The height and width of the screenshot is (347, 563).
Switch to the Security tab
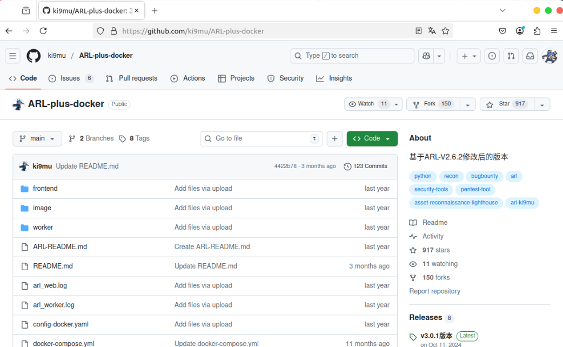tap(285, 78)
